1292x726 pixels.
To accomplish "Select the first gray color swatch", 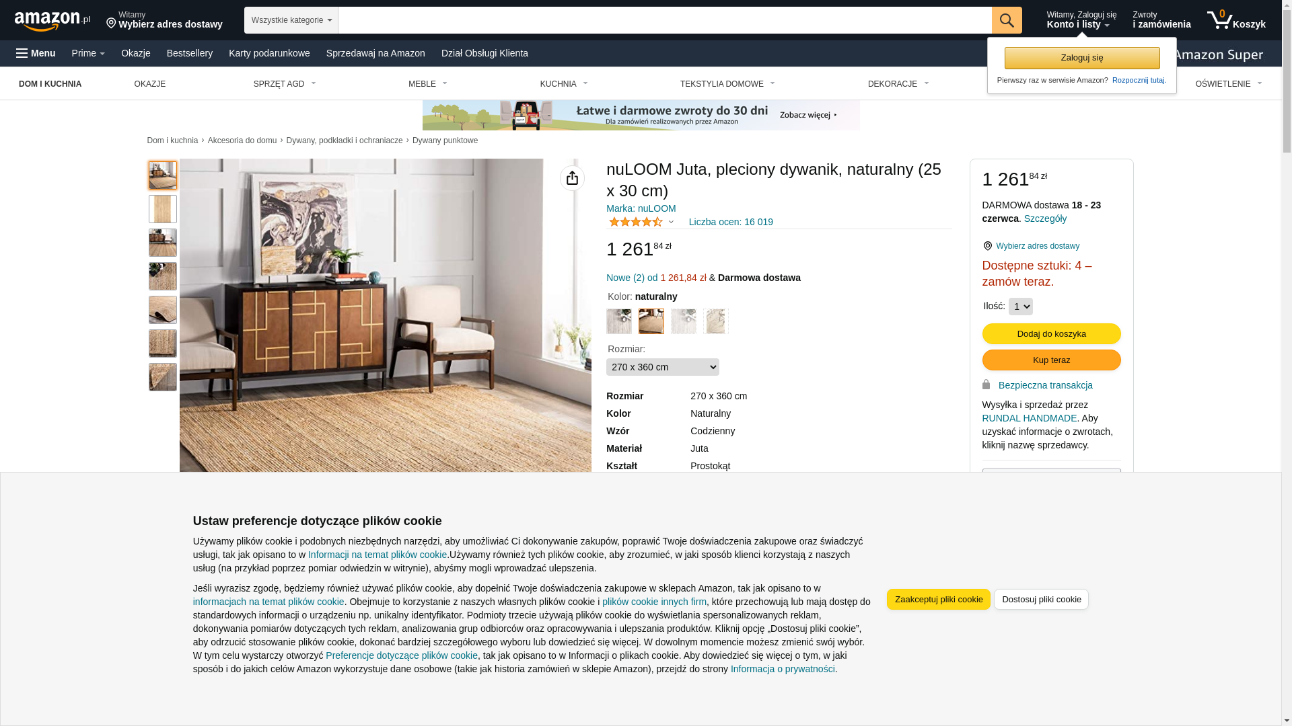I will tap(619, 321).
